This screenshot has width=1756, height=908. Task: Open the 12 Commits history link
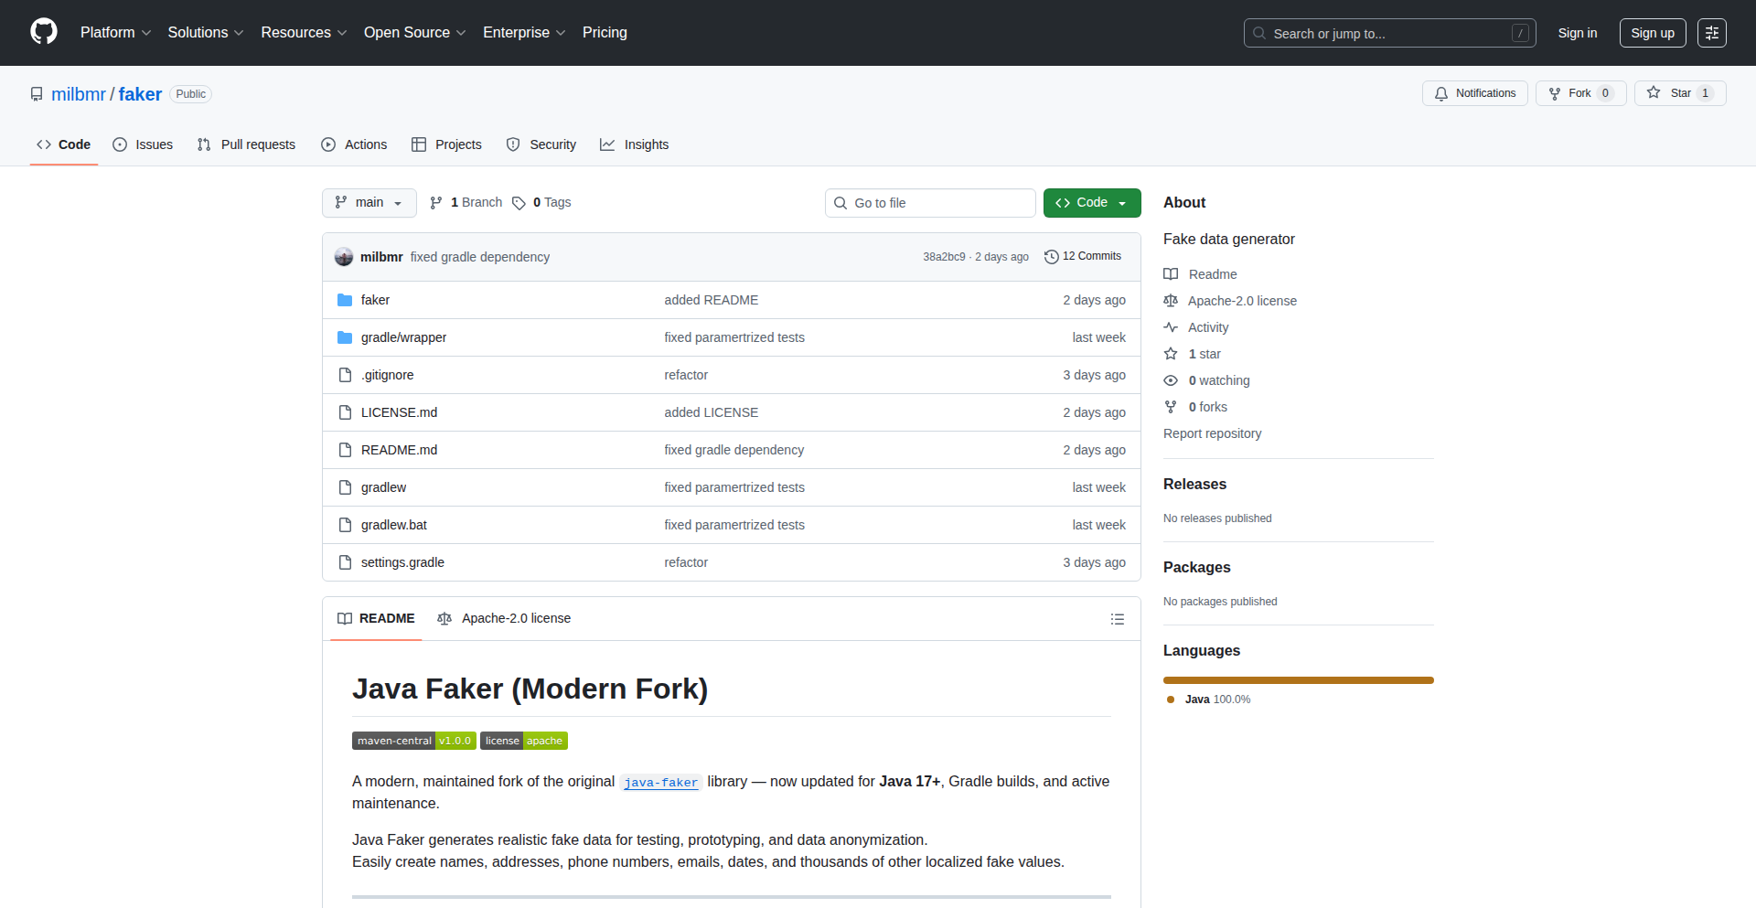tap(1083, 257)
